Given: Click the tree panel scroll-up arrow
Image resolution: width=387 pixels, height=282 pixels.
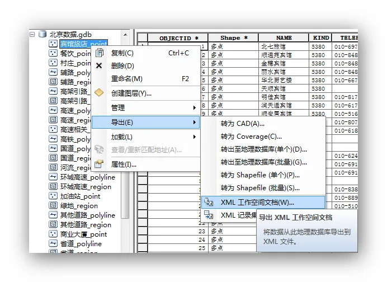Looking at the screenshot, I should click(x=125, y=35).
